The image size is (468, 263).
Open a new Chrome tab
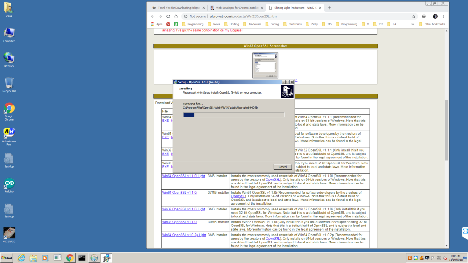330,8
